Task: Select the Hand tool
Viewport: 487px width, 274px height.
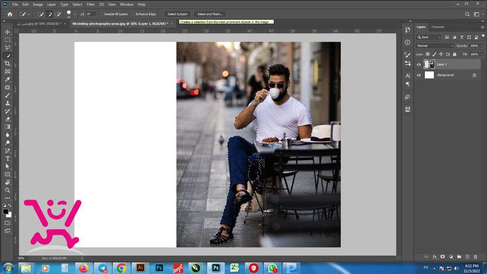Action: pos(8,182)
